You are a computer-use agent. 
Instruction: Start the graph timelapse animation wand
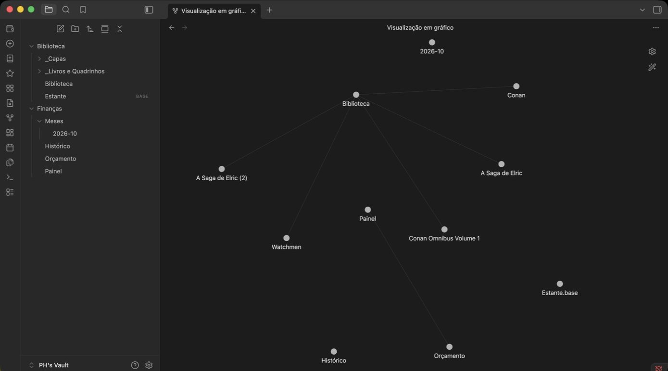[x=652, y=67]
